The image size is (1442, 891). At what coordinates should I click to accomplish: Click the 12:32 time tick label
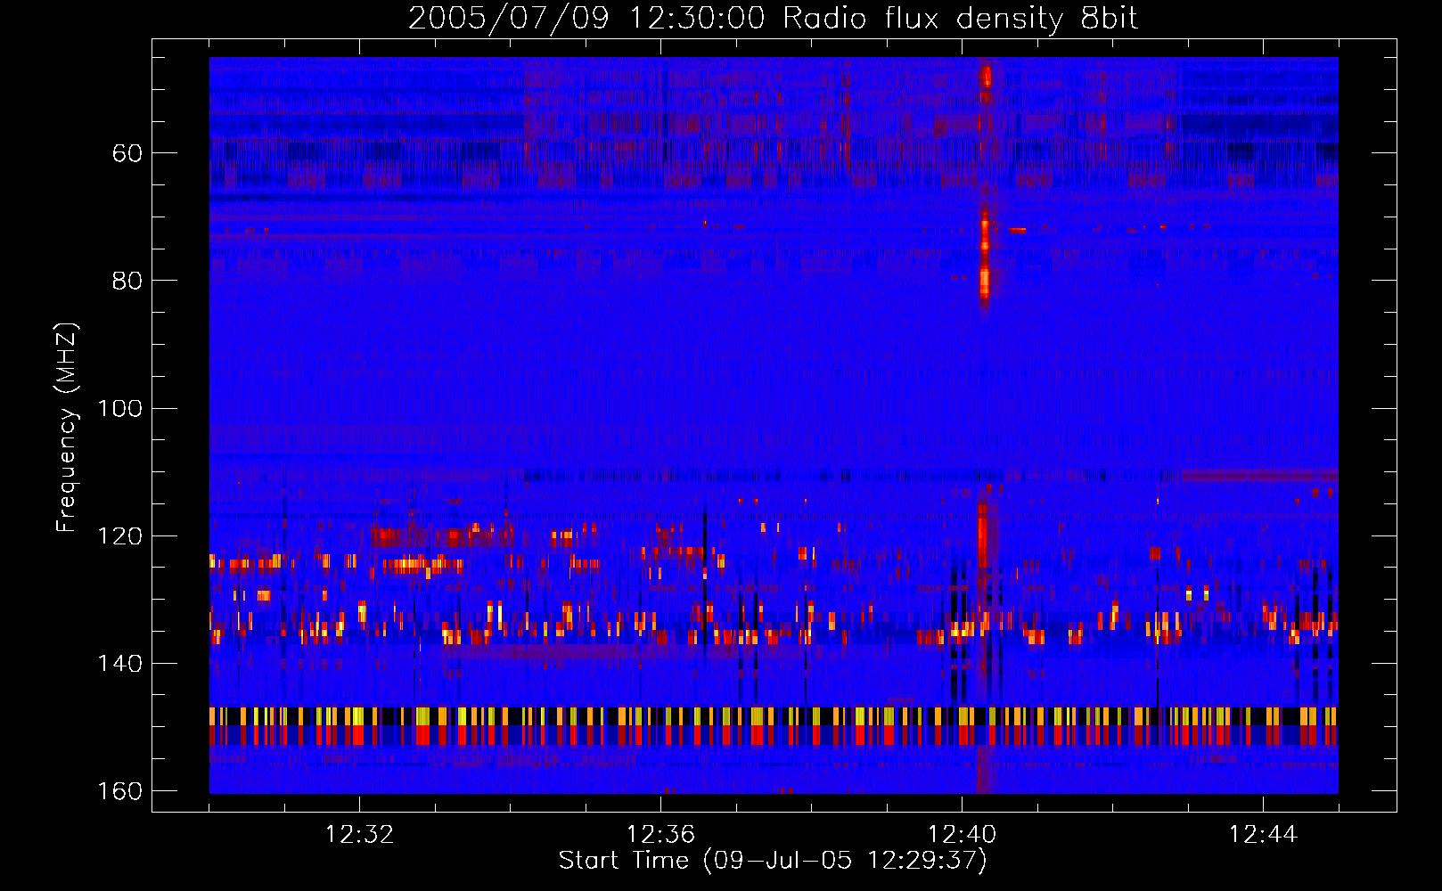359,835
